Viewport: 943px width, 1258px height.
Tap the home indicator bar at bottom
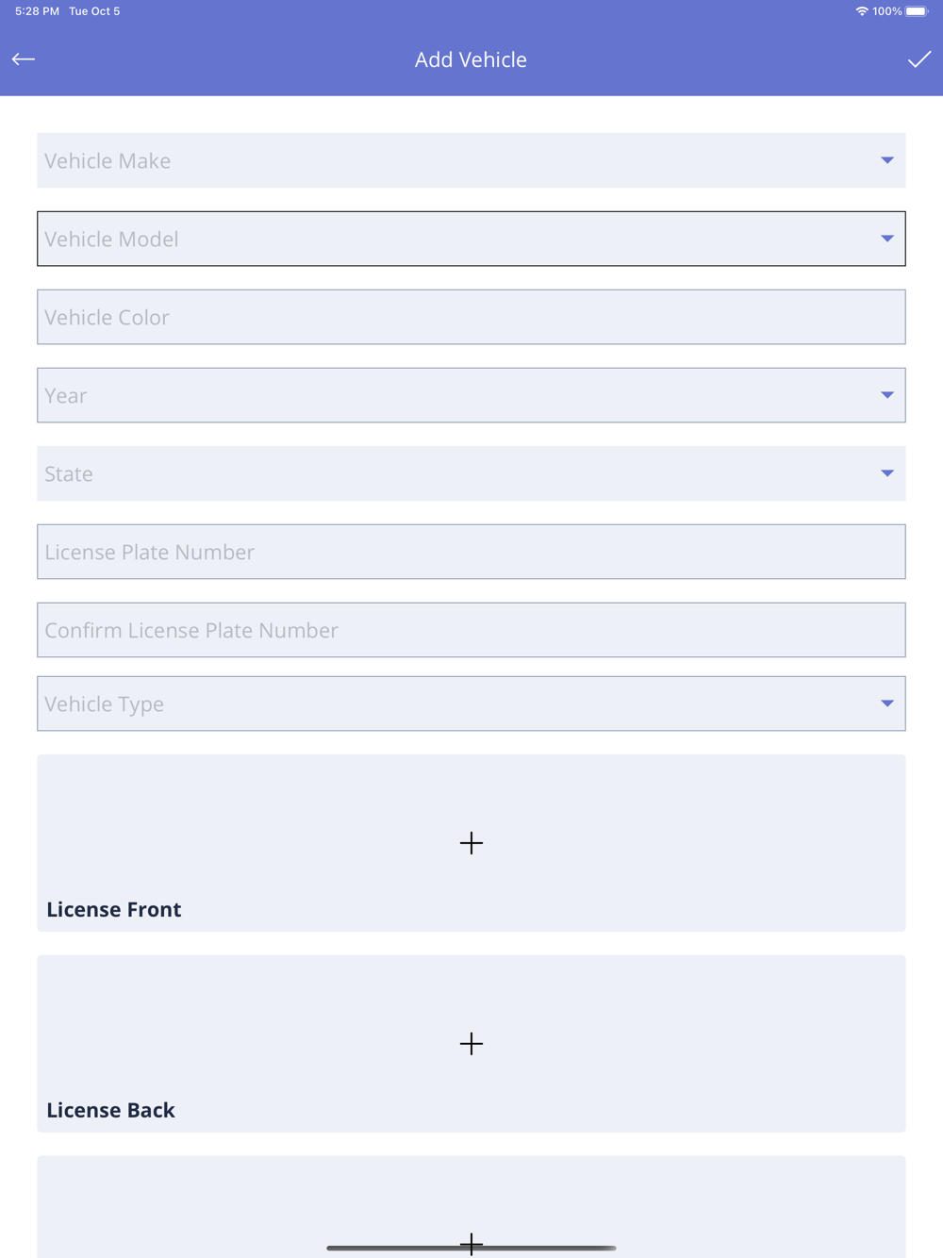coord(471,1248)
